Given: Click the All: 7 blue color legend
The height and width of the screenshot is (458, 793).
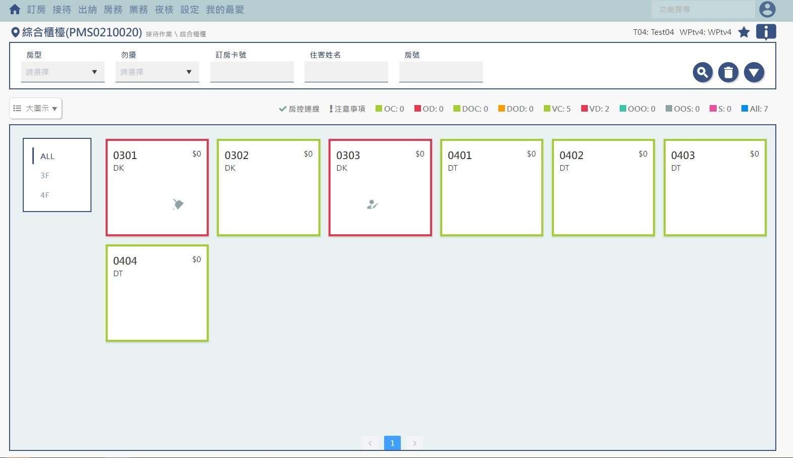Looking at the screenshot, I should click(754, 109).
